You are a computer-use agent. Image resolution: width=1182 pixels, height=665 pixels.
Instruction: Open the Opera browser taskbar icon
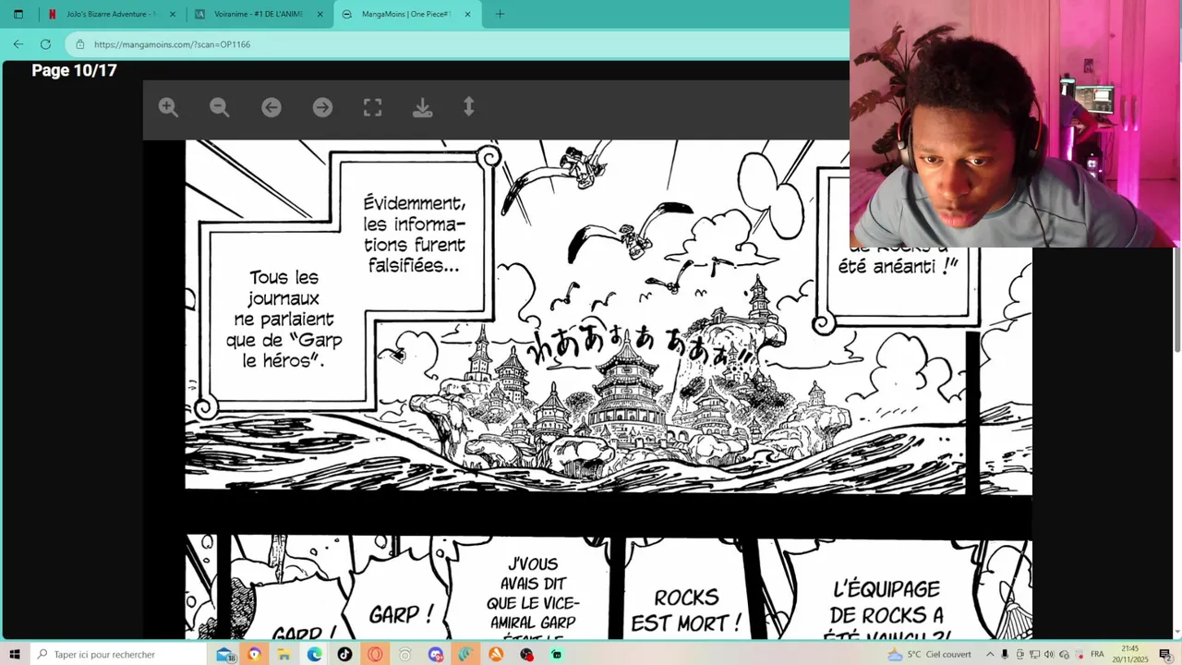point(375,654)
